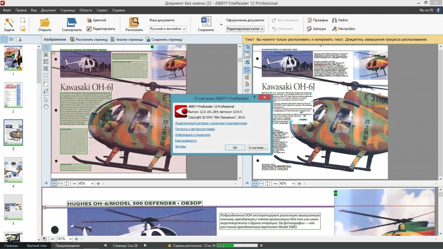This screenshot has height=249, width=443.
Task: Open the Справка menu
Action: [118, 10]
